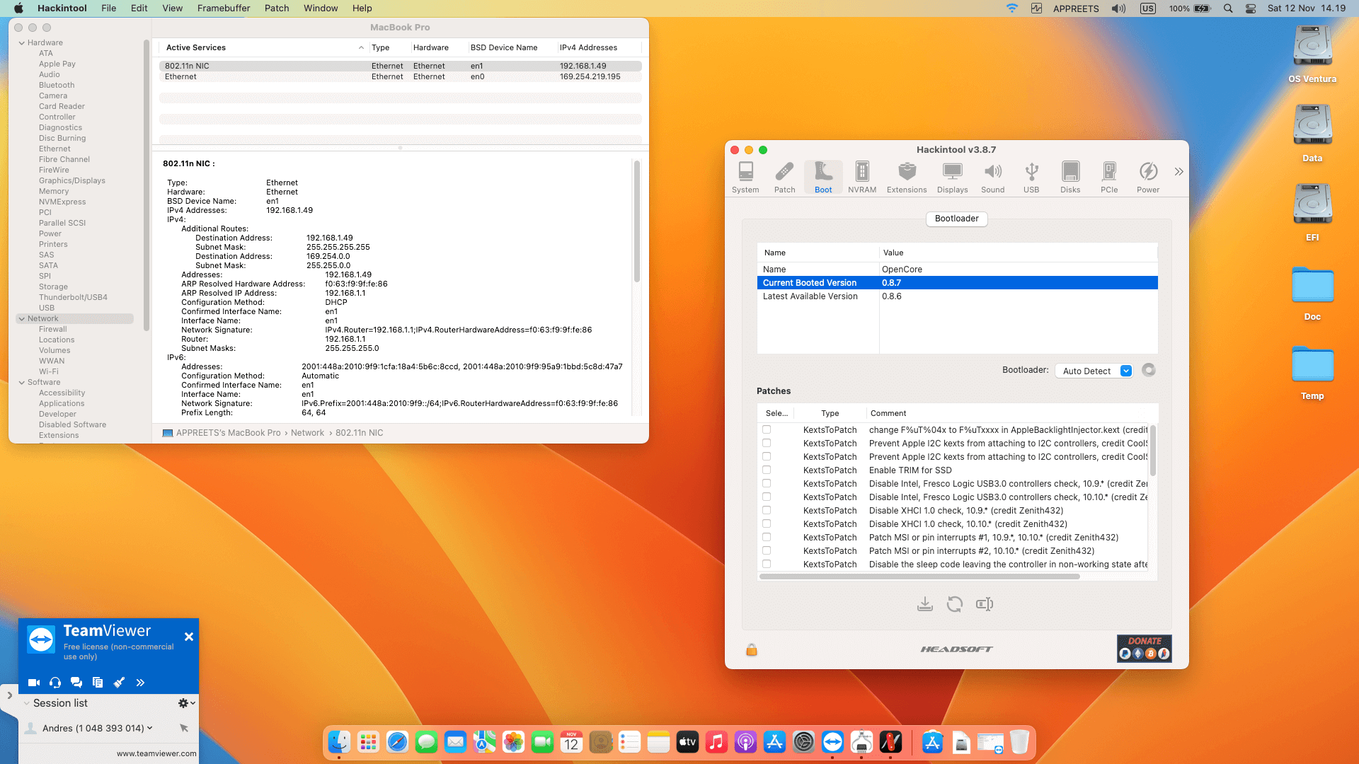Click the refresh icon below the Patches list
The width and height of the screenshot is (1359, 764).
[955, 604]
